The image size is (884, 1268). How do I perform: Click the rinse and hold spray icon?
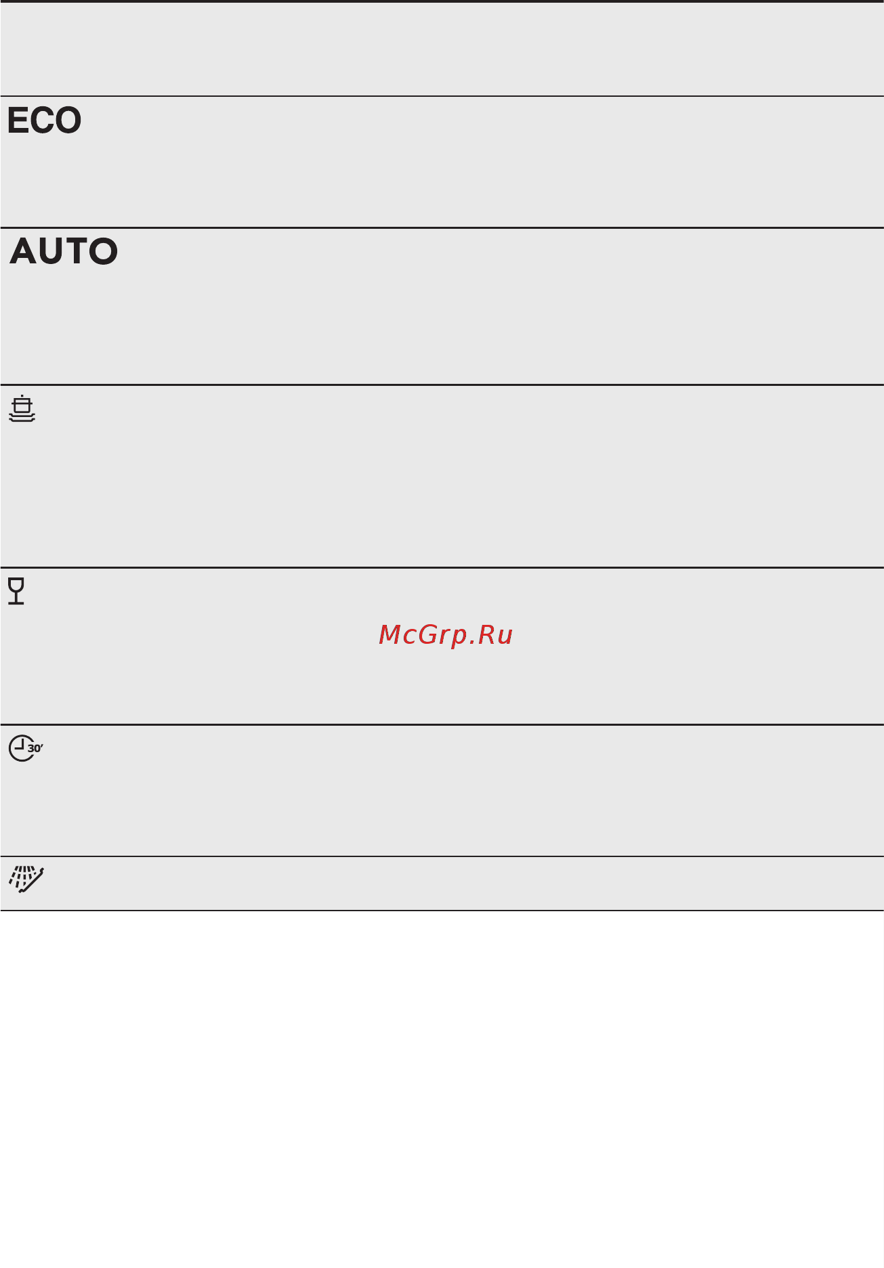click(x=26, y=879)
